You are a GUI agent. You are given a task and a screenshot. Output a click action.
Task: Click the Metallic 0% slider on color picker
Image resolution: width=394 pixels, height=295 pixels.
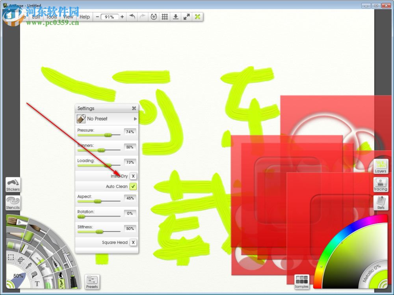[372, 274]
